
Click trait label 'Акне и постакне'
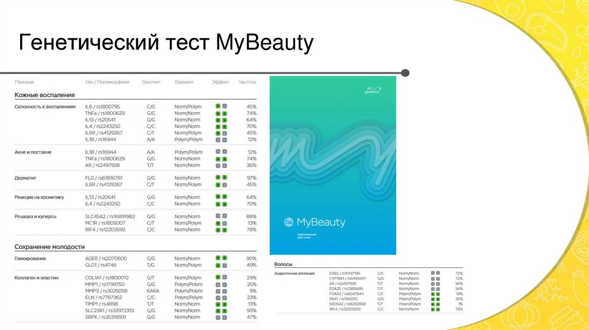click(33, 152)
